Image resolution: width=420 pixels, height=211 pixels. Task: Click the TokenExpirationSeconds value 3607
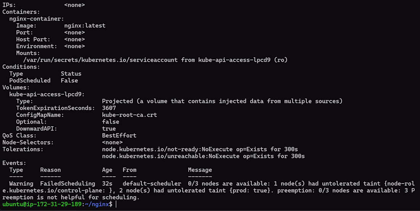[109, 108]
